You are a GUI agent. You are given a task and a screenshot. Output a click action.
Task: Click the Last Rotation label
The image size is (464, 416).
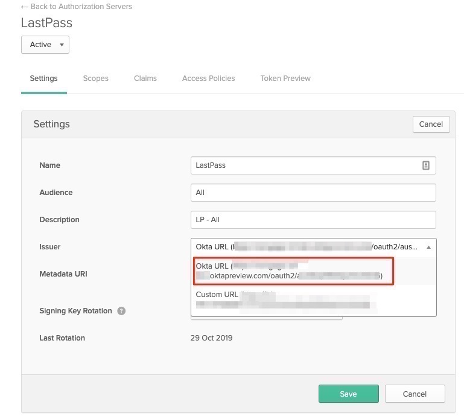(62, 338)
